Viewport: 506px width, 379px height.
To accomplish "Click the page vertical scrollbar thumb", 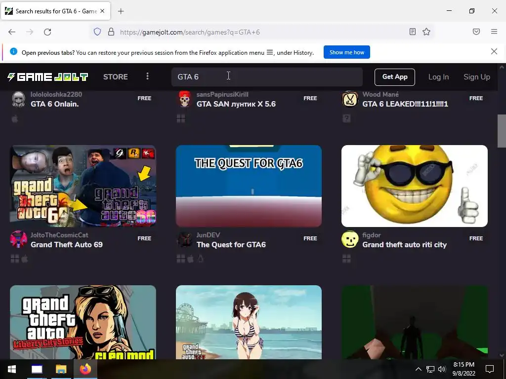I will pyautogui.click(x=502, y=131).
